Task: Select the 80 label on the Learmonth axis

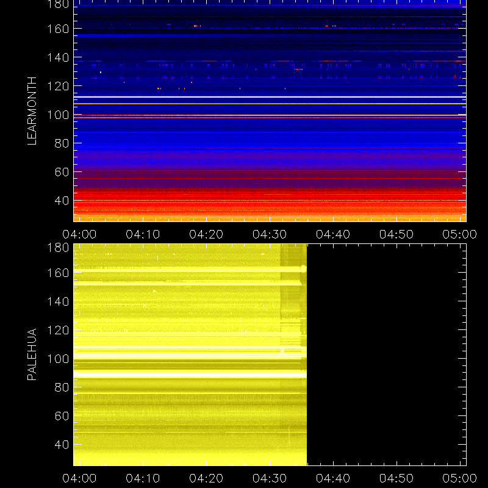Action: click(62, 143)
